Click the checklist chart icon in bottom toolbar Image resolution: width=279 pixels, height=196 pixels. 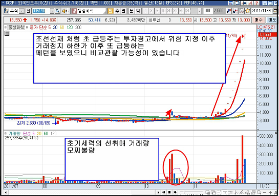[219, 192]
